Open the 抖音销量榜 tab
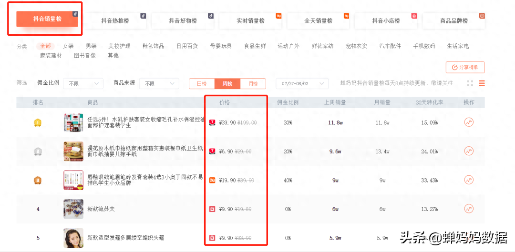 pos(47,19)
